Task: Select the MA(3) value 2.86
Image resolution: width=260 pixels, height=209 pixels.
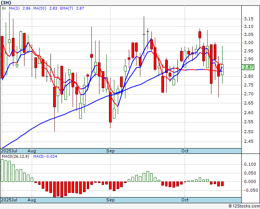Action: (x=26, y=8)
